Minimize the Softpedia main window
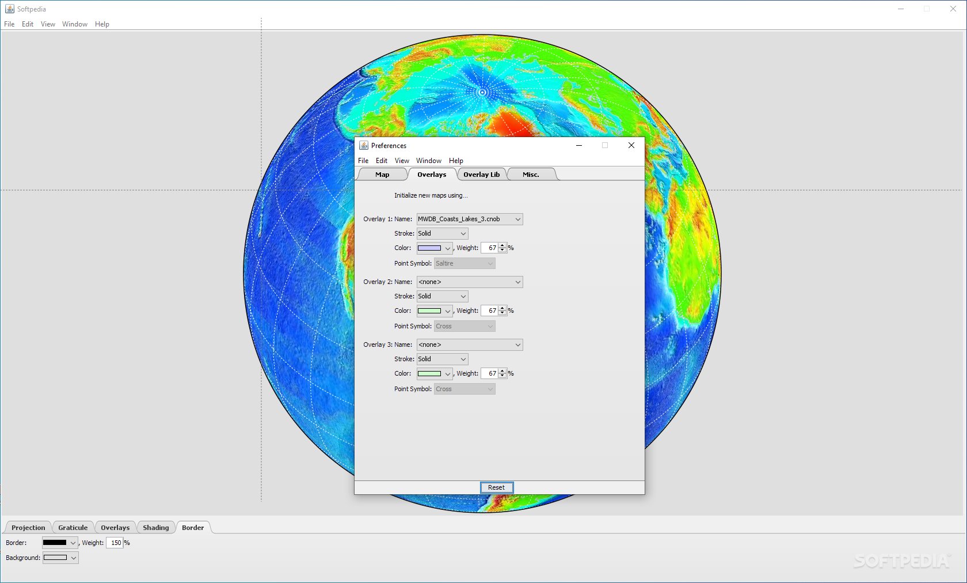This screenshot has height=583, width=967. [x=901, y=9]
